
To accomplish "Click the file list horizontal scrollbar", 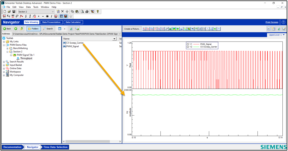I will [87, 142].
